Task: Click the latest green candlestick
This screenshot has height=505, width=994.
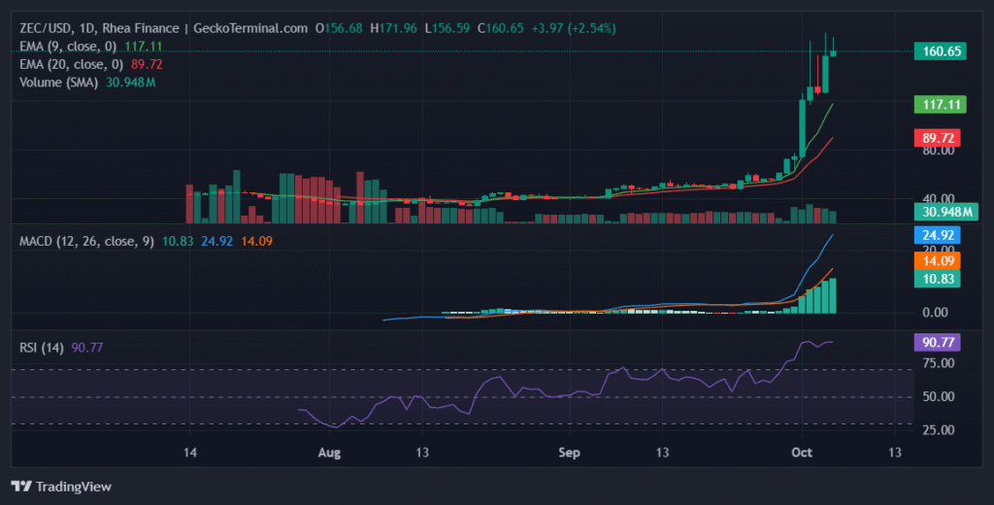Action: click(x=833, y=53)
